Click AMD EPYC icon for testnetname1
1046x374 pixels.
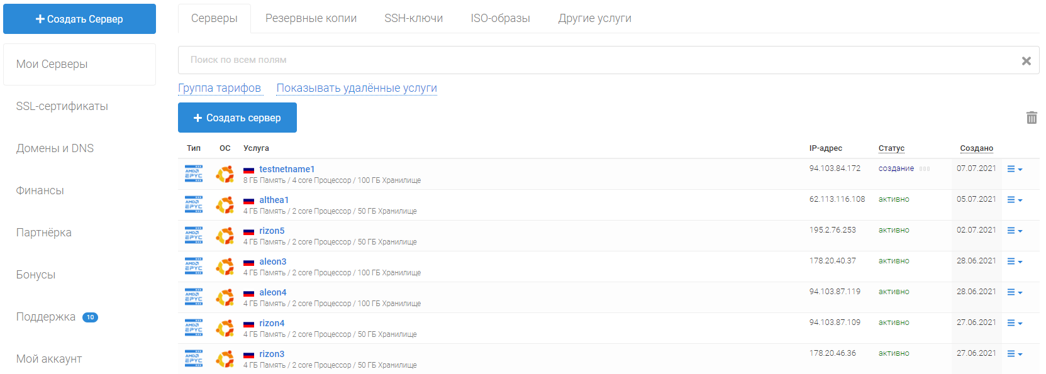click(x=194, y=174)
